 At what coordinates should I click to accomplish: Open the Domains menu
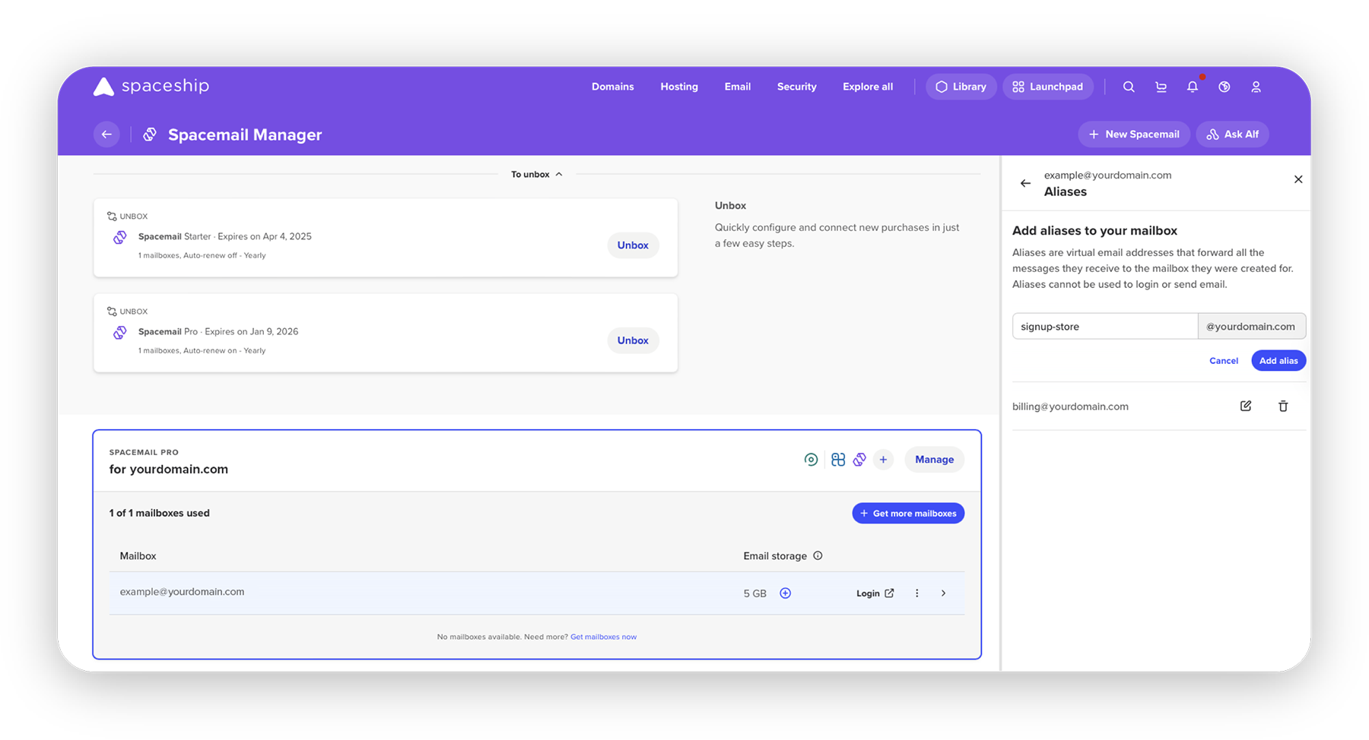pyautogui.click(x=612, y=87)
